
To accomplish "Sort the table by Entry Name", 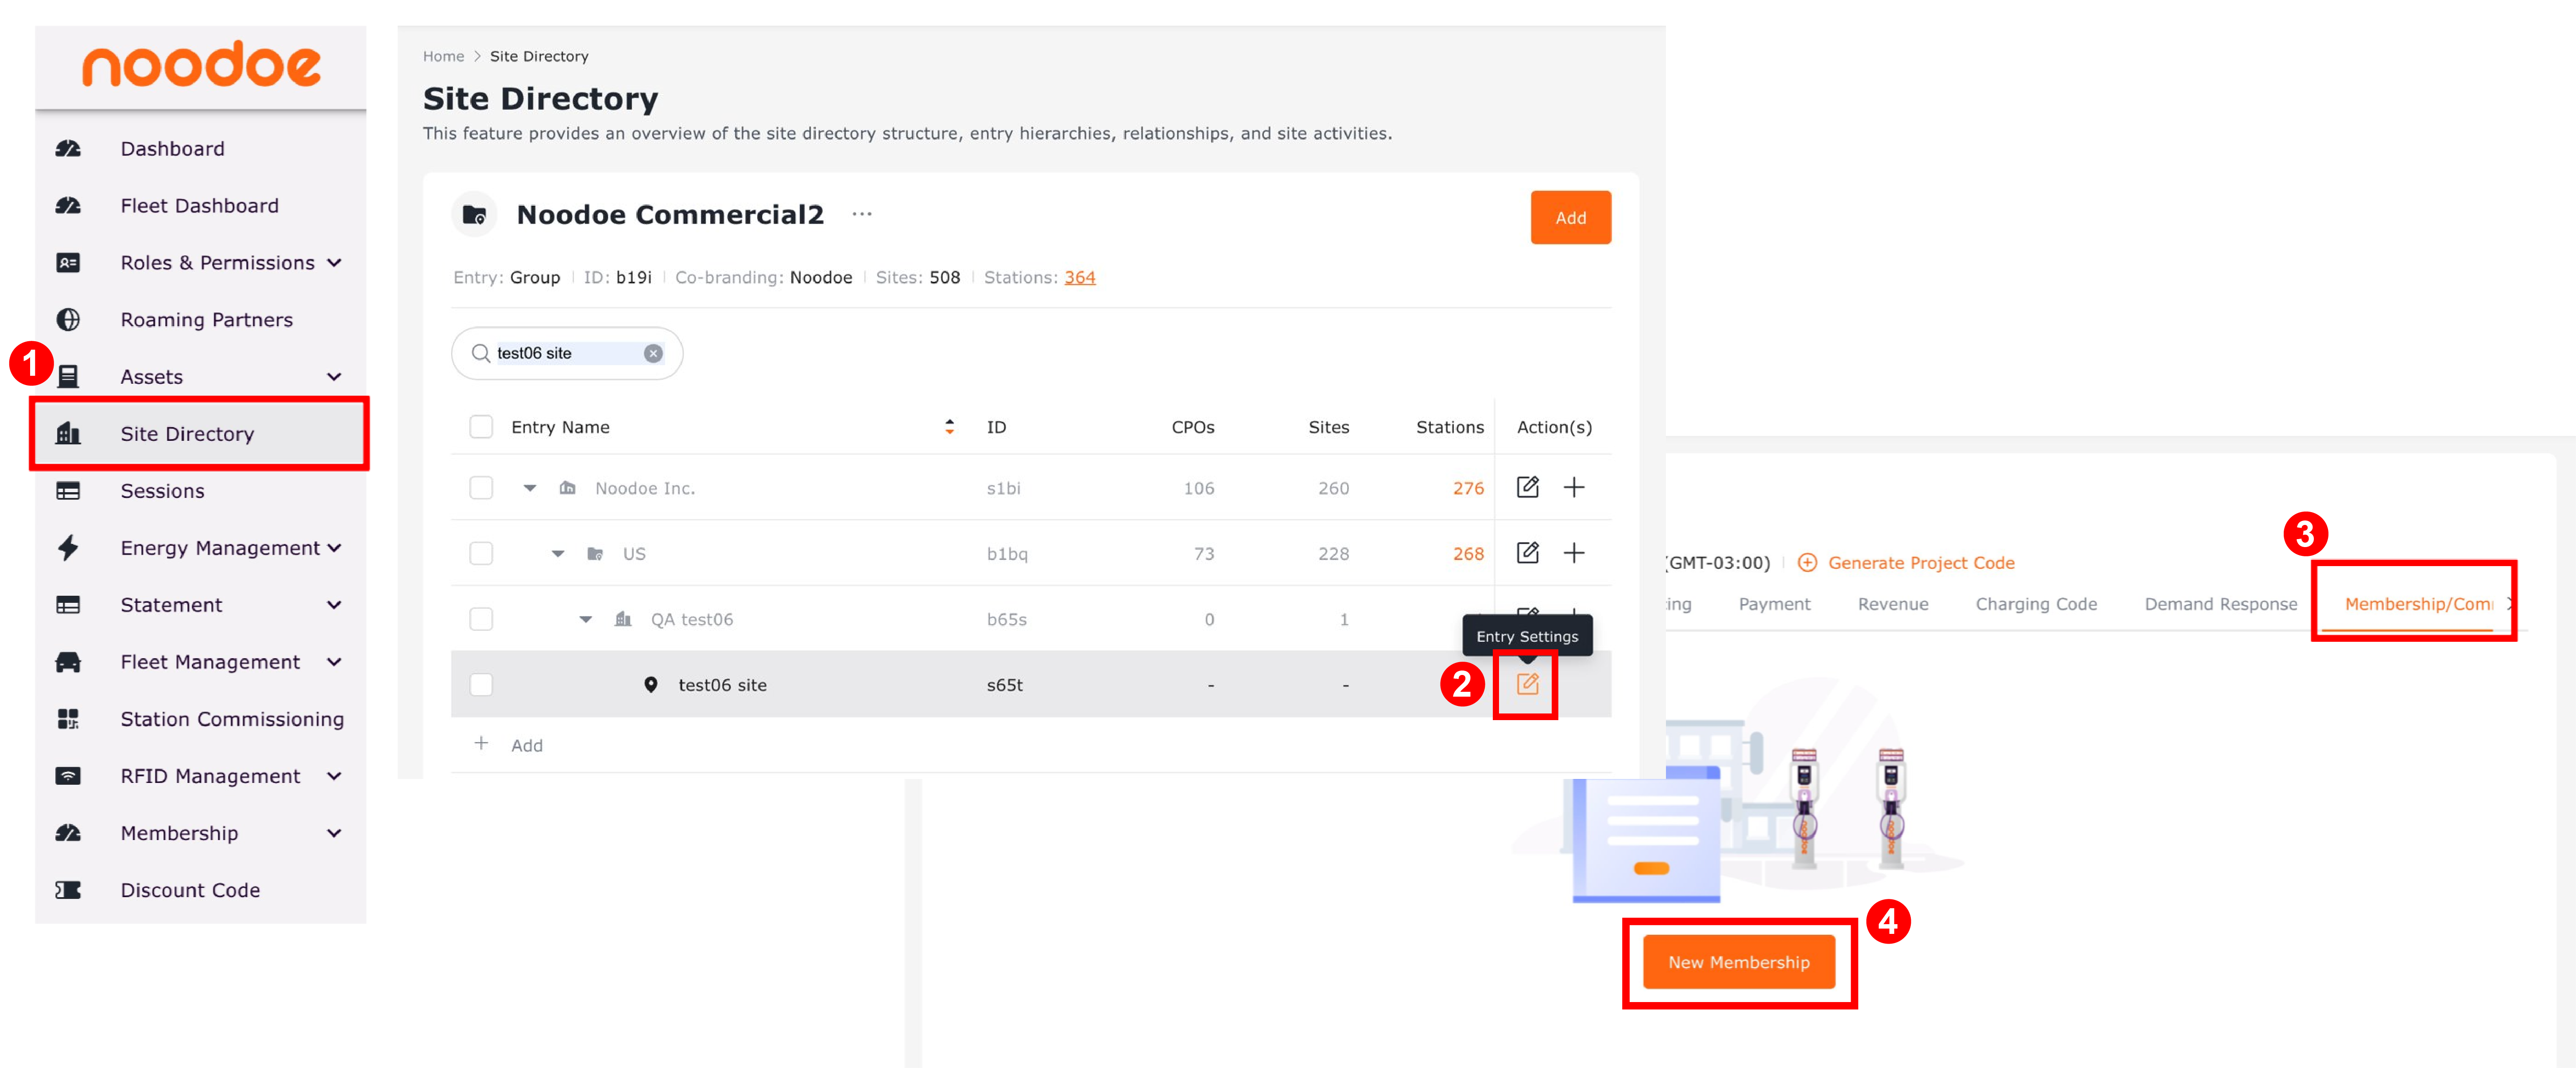I will (949, 427).
